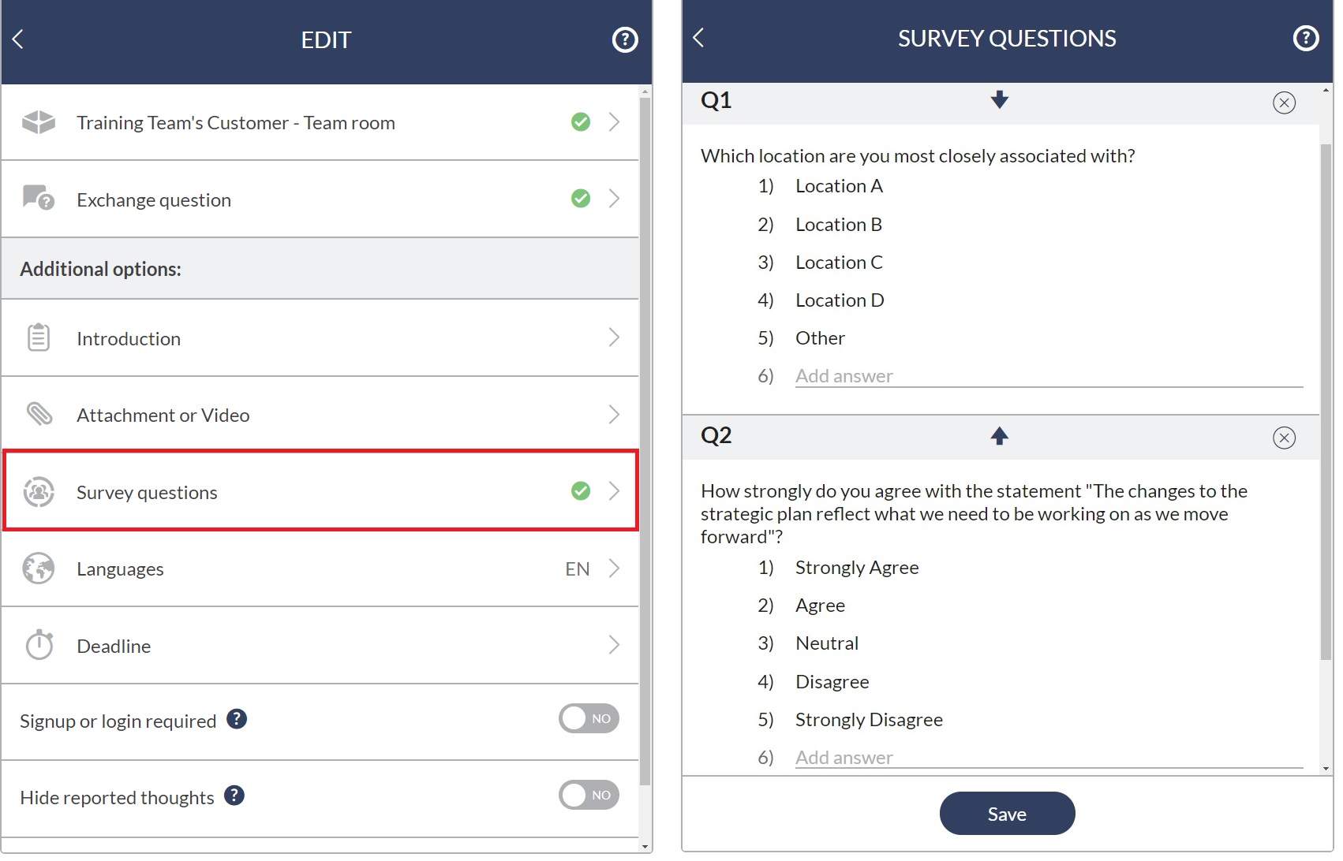The width and height of the screenshot is (1343, 861).
Task: Open the Languages option showing EN
Action: [x=320, y=568]
